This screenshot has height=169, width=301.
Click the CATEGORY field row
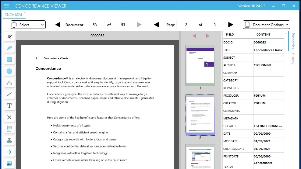tap(253, 80)
